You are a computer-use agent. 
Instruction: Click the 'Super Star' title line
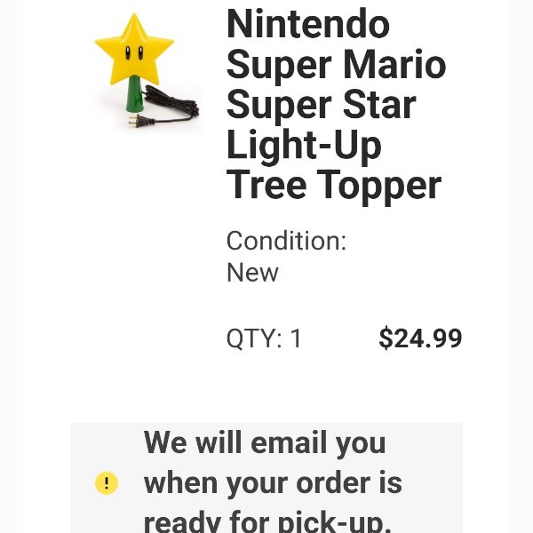click(x=321, y=104)
